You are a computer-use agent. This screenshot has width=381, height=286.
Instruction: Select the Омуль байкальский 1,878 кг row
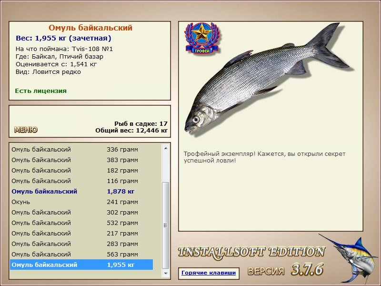point(81,191)
